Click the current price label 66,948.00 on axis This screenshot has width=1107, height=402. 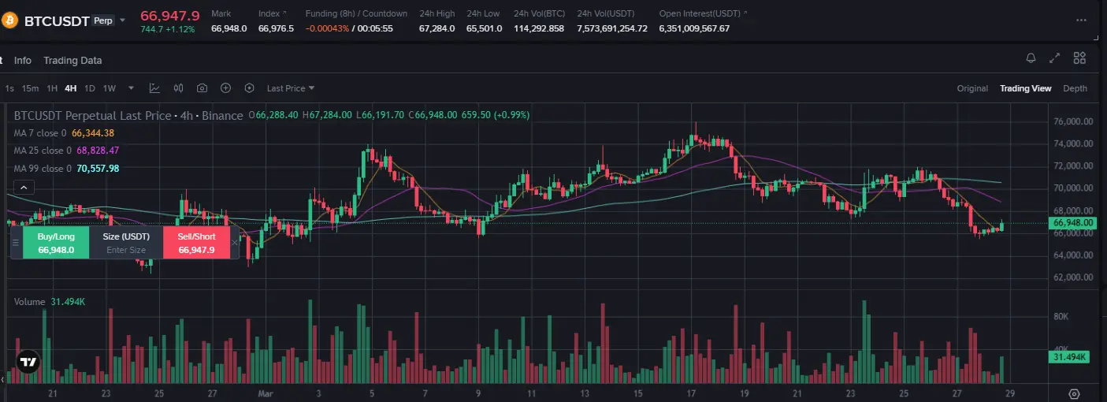(1073, 223)
